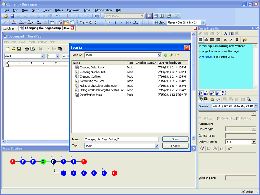Click the insert frame icon with red arrow
260x195 pixels.
(x=14, y=22)
